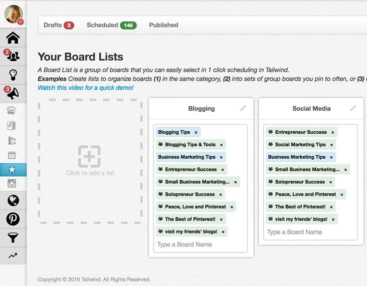Remove Business Marketing Tips from Social Media
Viewport: 367px width, 286px height.
click(x=331, y=157)
